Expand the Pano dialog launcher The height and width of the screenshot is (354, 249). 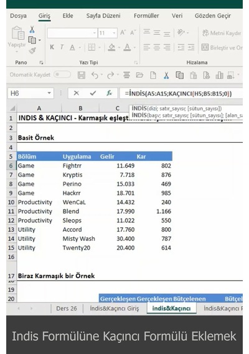pyautogui.click(x=42, y=63)
